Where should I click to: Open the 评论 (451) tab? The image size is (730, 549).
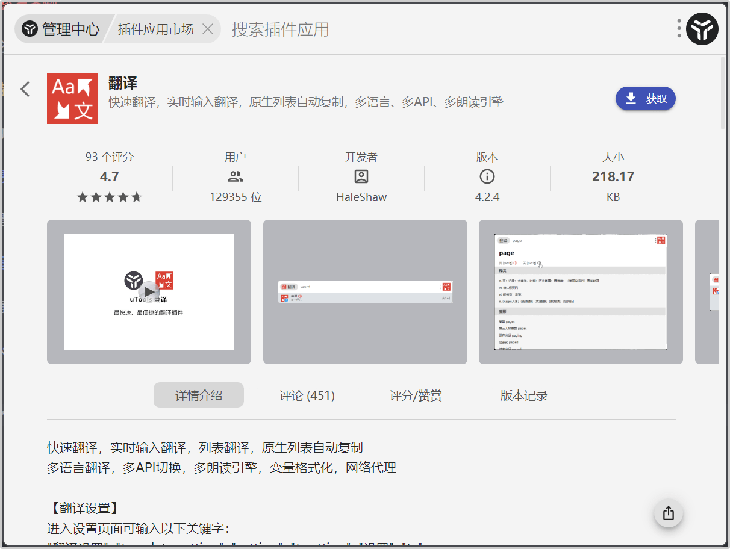307,395
